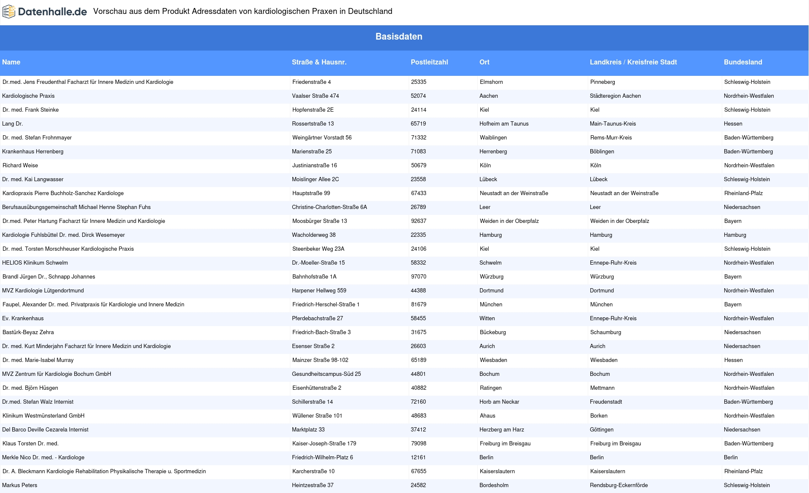Click street Gesundheitscampus-Süd 25

click(x=326, y=374)
